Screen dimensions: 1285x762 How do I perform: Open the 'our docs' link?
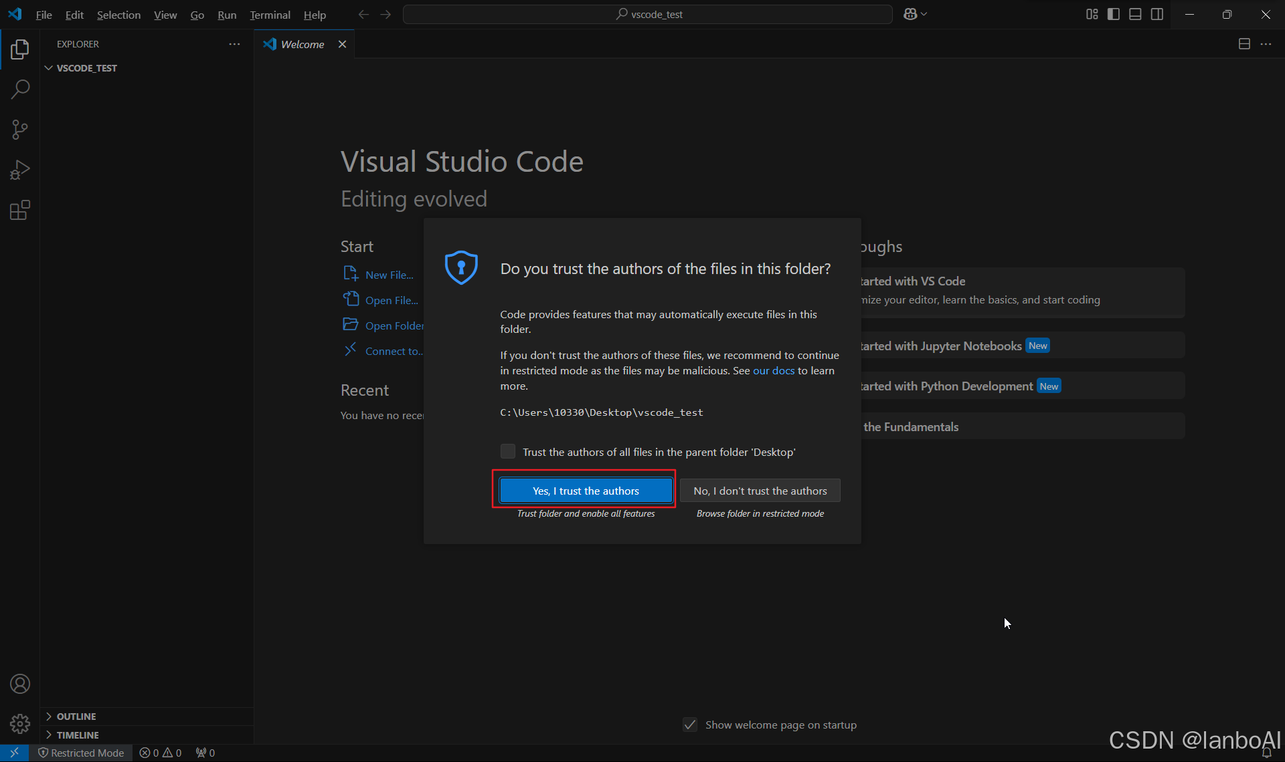tap(774, 370)
